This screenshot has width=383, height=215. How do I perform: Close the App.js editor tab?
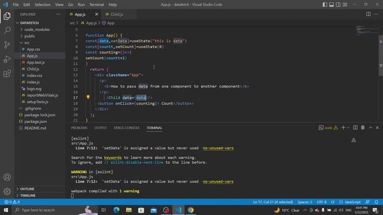click(x=96, y=14)
